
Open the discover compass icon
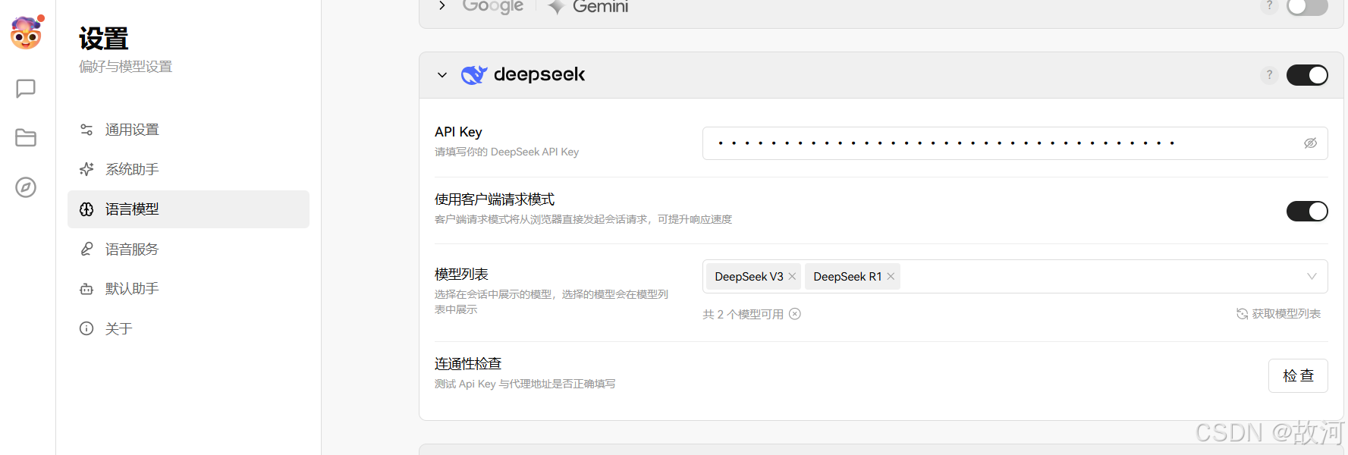click(x=26, y=187)
